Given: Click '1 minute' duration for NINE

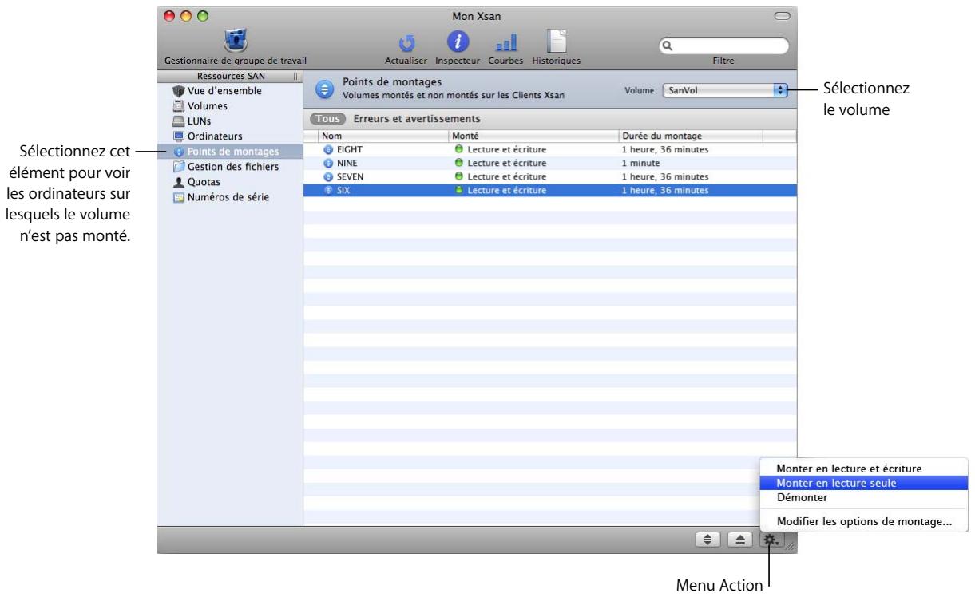Looking at the screenshot, I should 643,164.
